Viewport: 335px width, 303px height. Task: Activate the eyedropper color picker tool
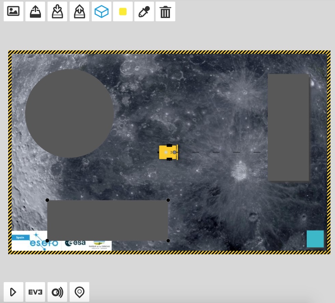144,11
